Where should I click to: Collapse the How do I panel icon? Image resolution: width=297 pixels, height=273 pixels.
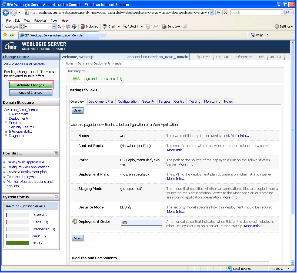coord(56,153)
